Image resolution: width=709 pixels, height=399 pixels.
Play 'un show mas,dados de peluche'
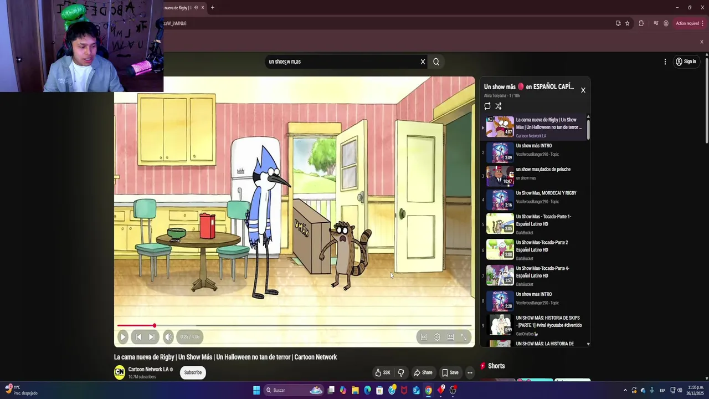click(x=534, y=176)
